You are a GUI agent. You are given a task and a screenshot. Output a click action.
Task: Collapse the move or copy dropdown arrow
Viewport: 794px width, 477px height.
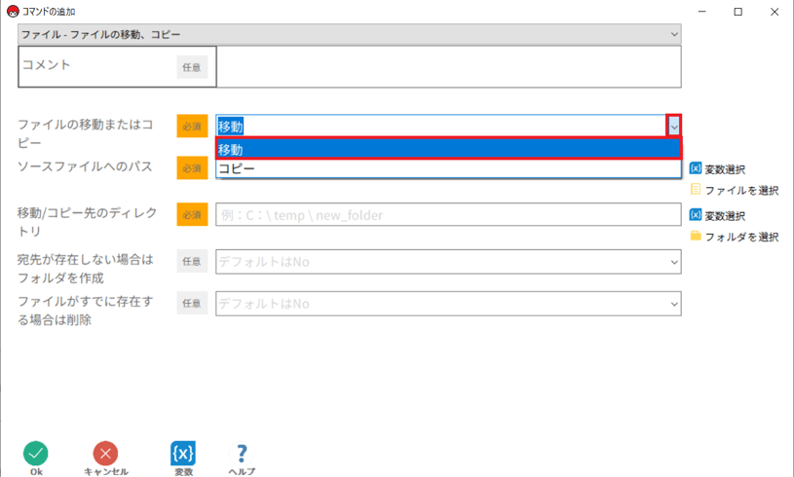674,126
